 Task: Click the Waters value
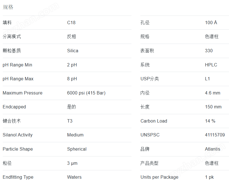(74, 177)
